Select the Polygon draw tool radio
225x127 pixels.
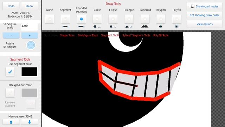(x=161, y=19)
